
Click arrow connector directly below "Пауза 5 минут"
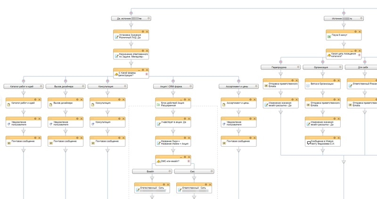click(x=344, y=43)
